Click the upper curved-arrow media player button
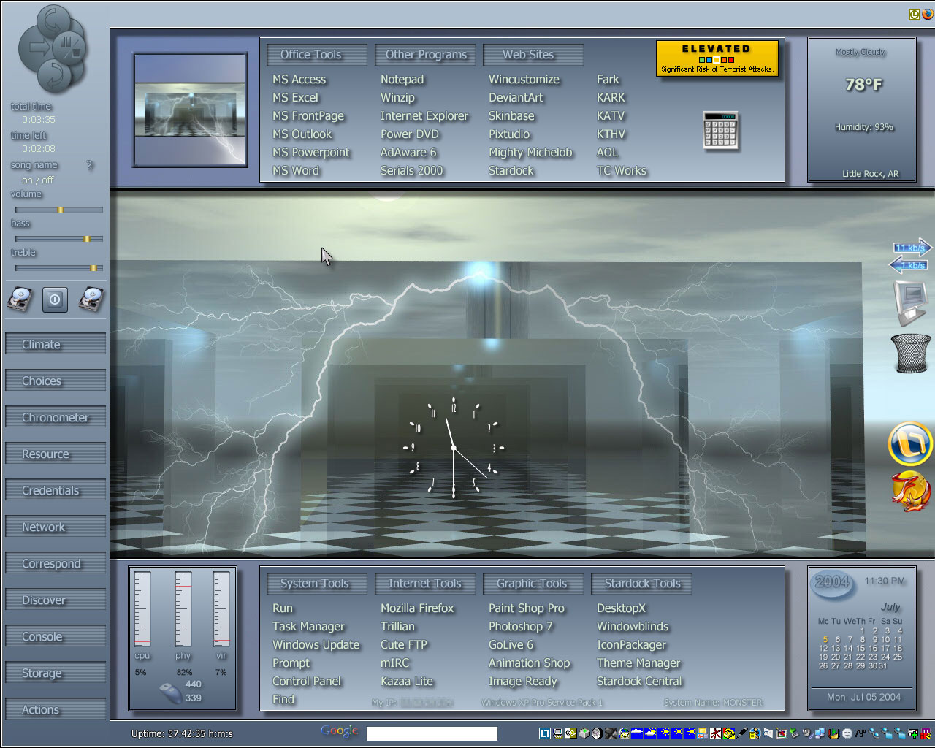 [x=54, y=20]
